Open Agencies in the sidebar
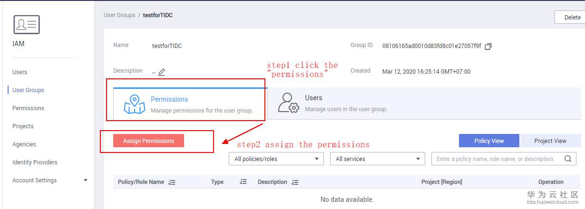Screen dimensions: 585x209 coord(24,144)
